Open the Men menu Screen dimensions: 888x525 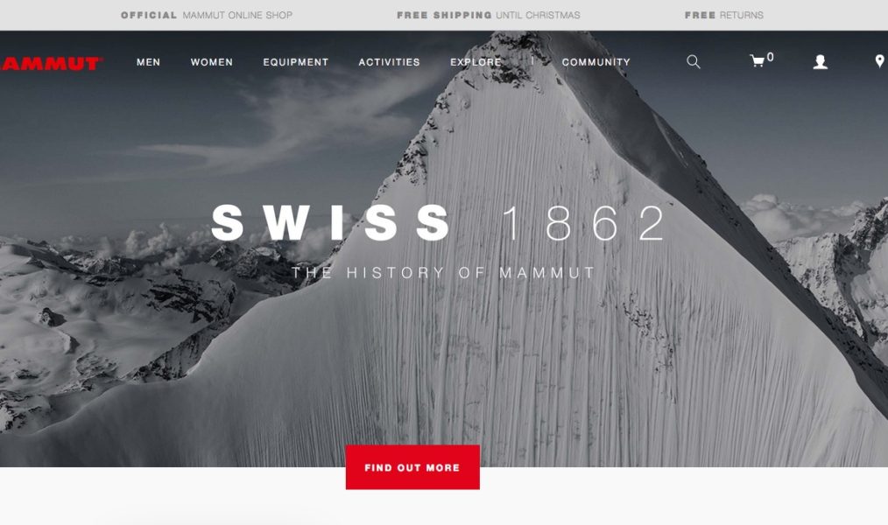(148, 62)
